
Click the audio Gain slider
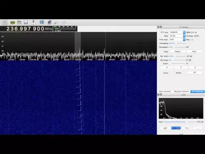click(180, 122)
